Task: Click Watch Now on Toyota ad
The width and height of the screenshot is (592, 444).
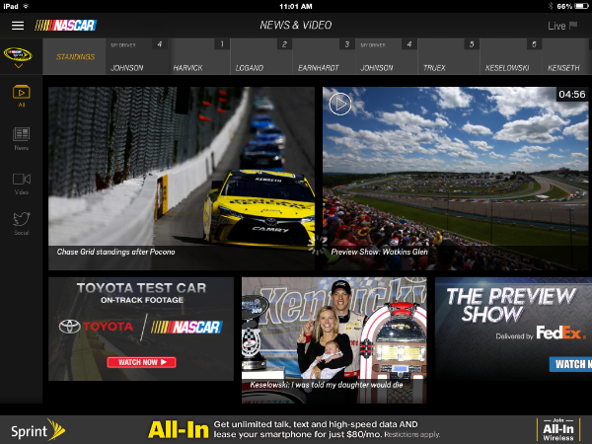Action: coord(141,362)
